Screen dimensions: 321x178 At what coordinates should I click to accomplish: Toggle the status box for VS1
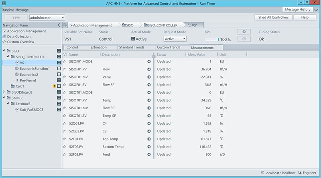[x=59, y=62]
